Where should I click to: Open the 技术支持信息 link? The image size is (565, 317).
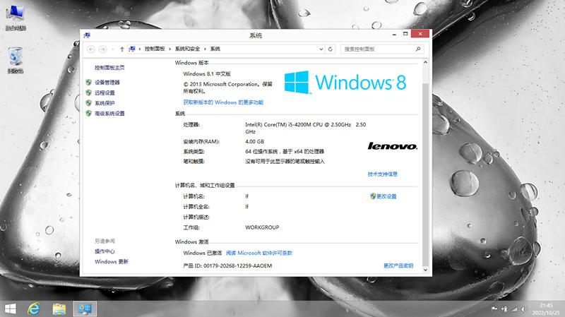pyautogui.click(x=382, y=174)
